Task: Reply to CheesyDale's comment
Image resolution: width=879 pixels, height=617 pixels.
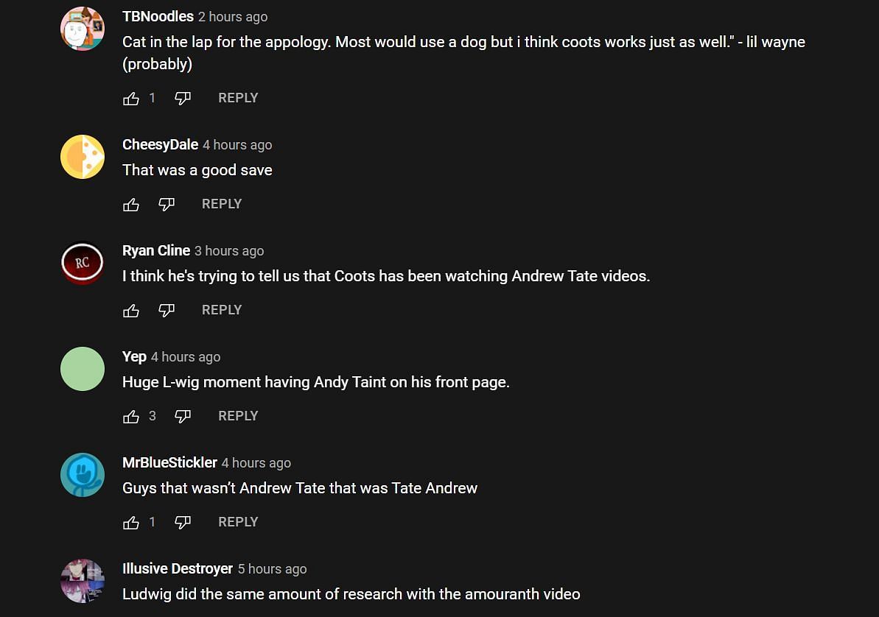Action: click(222, 204)
